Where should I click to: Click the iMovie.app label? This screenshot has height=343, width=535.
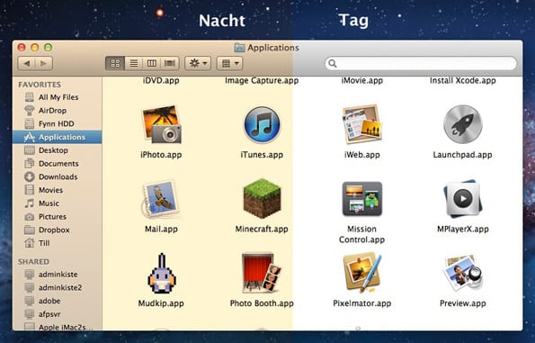pos(362,81)
